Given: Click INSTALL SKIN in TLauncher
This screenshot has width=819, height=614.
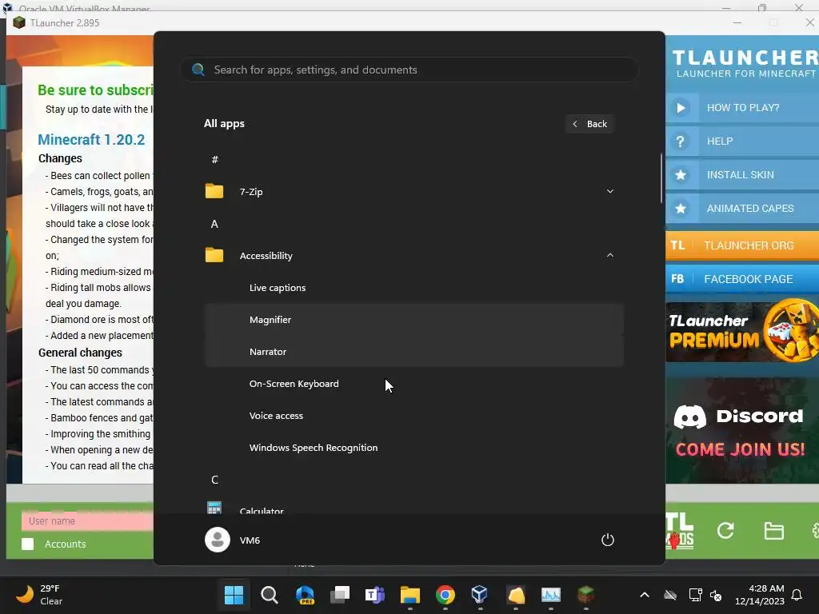Looking at the screenshot, I should [x=740, y=175].
